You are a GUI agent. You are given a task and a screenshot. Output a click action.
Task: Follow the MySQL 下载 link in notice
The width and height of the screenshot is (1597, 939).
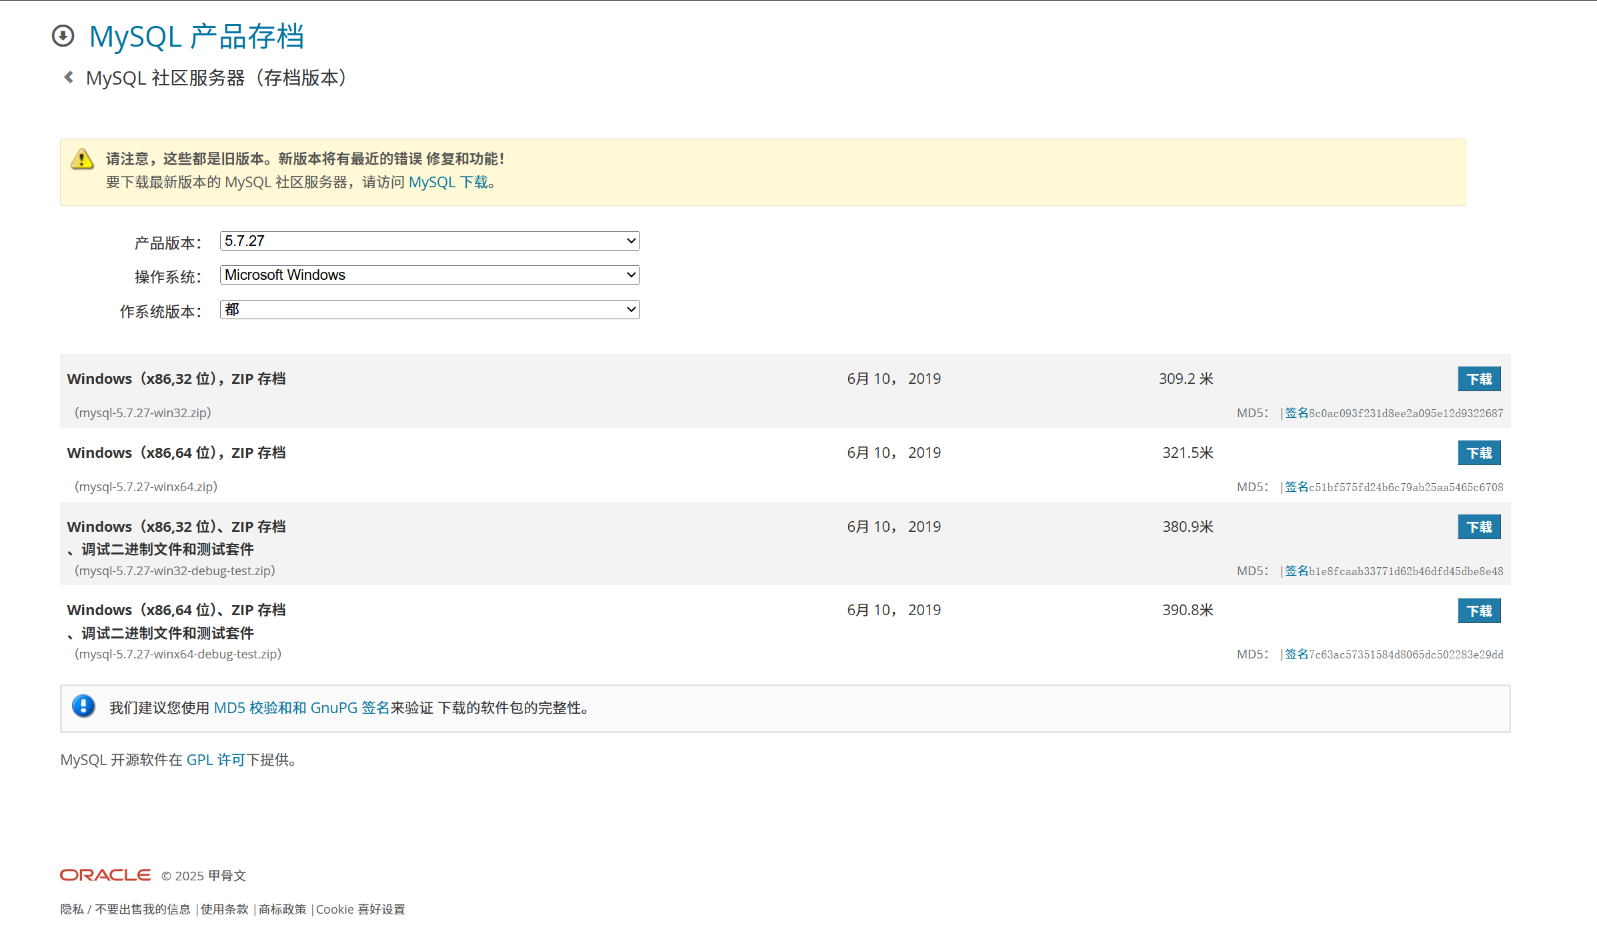448,183
